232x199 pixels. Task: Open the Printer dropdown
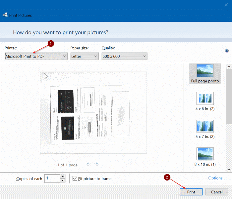(x=36, y=56)
